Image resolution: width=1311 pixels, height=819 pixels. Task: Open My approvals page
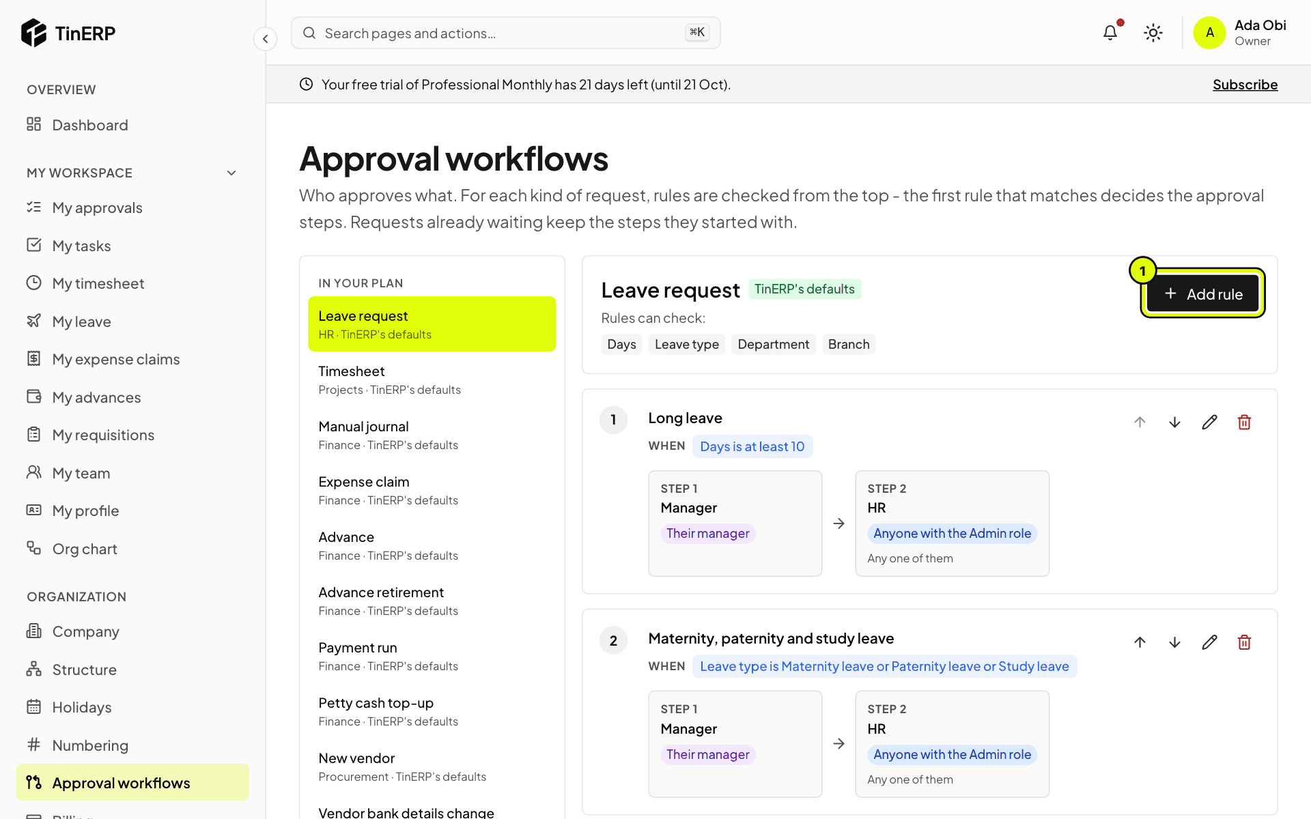coord(132,207)
